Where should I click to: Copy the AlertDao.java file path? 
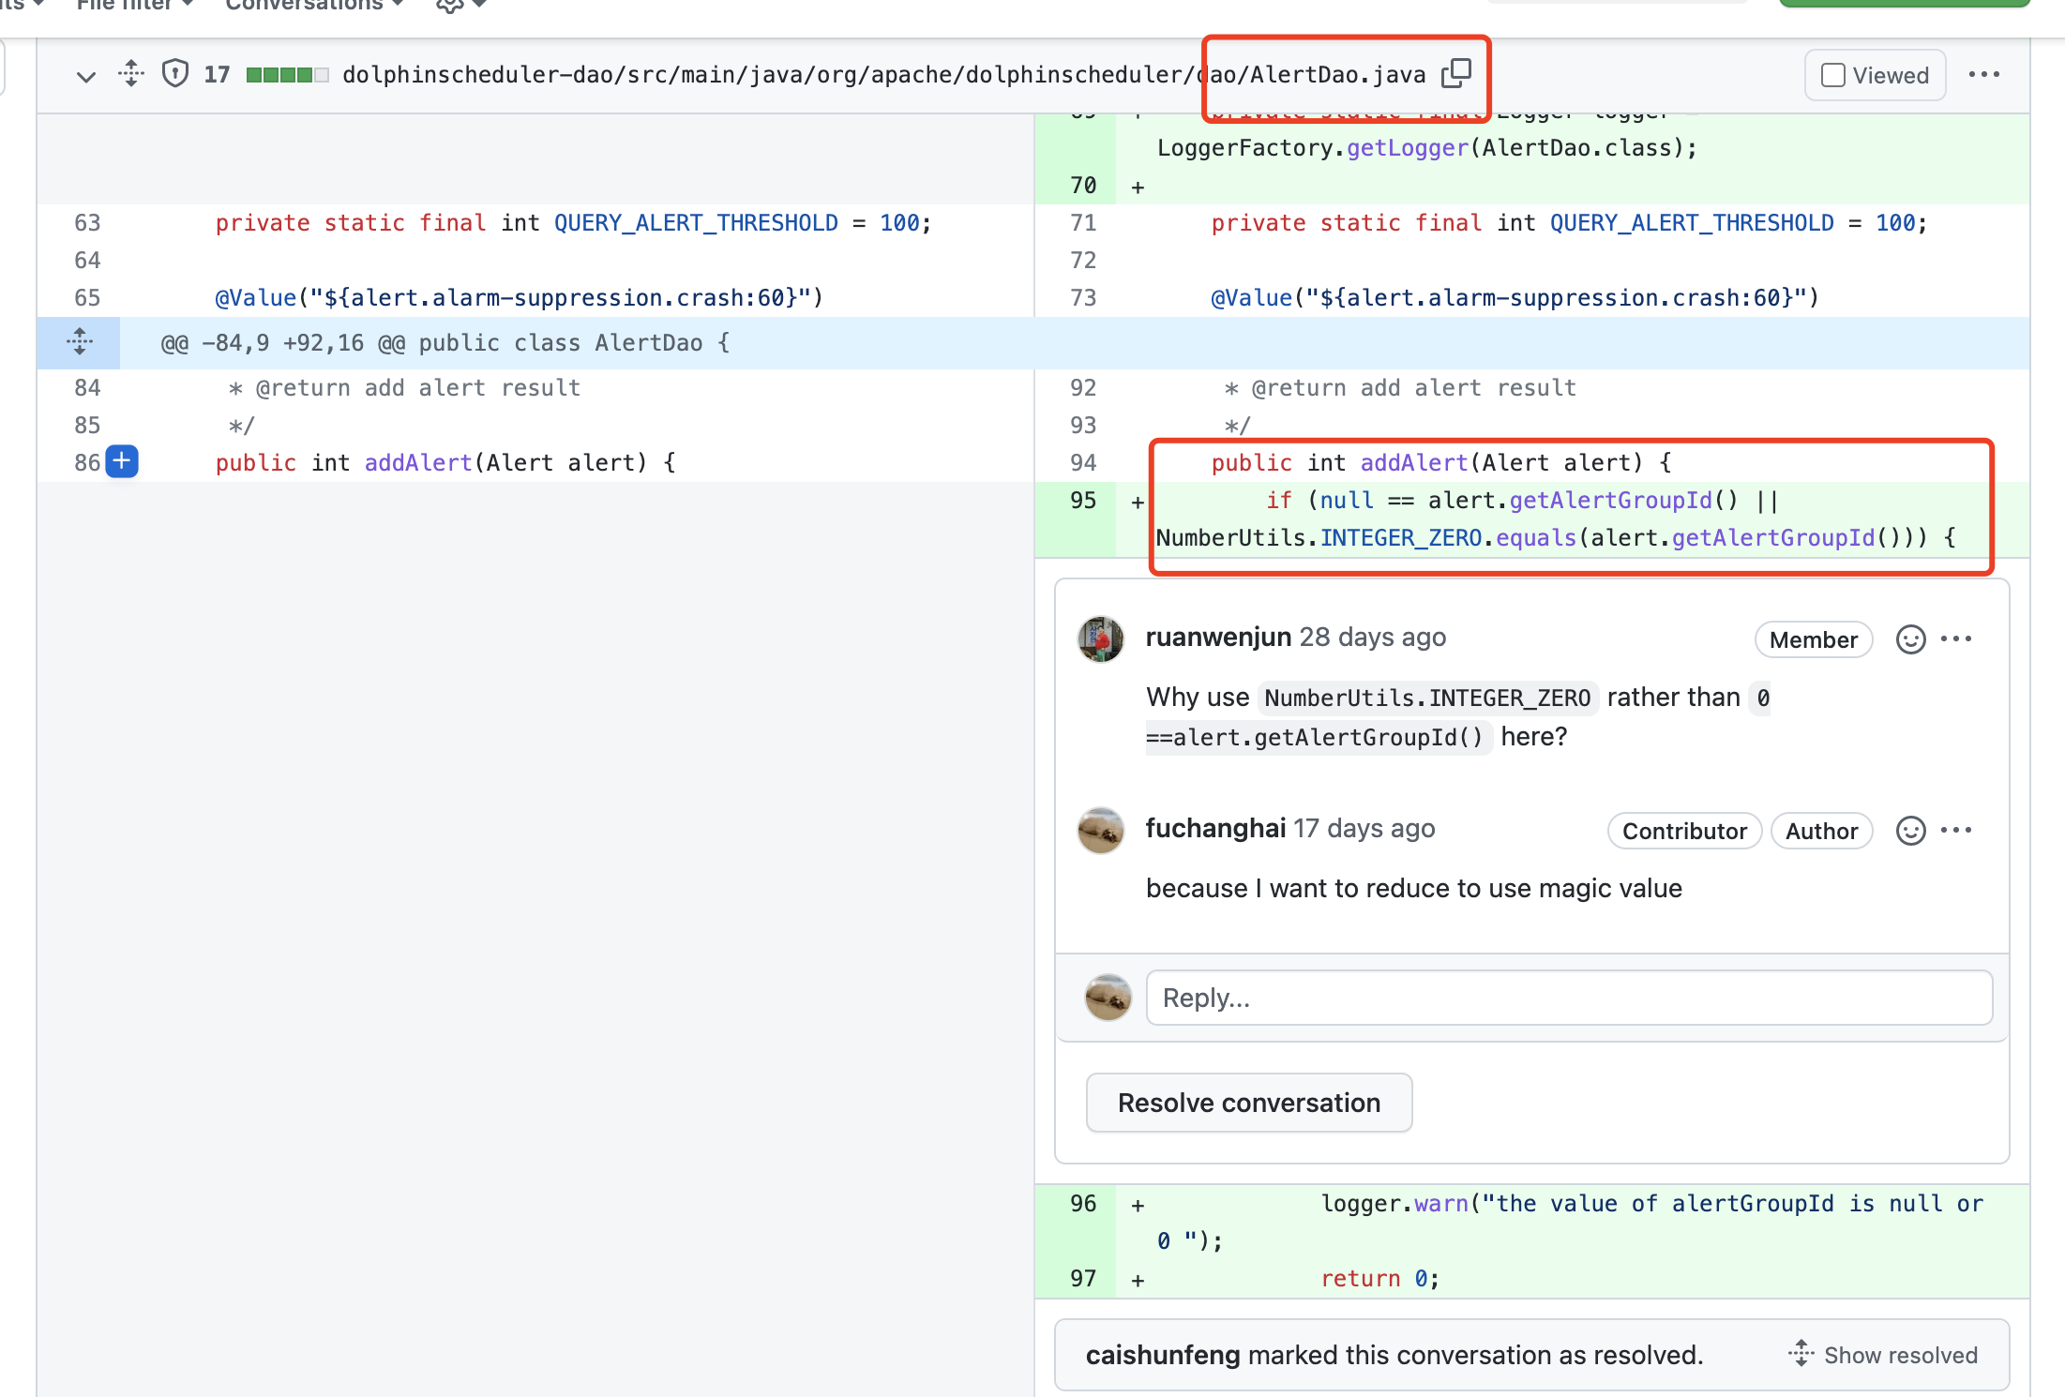click(1456, 74)
